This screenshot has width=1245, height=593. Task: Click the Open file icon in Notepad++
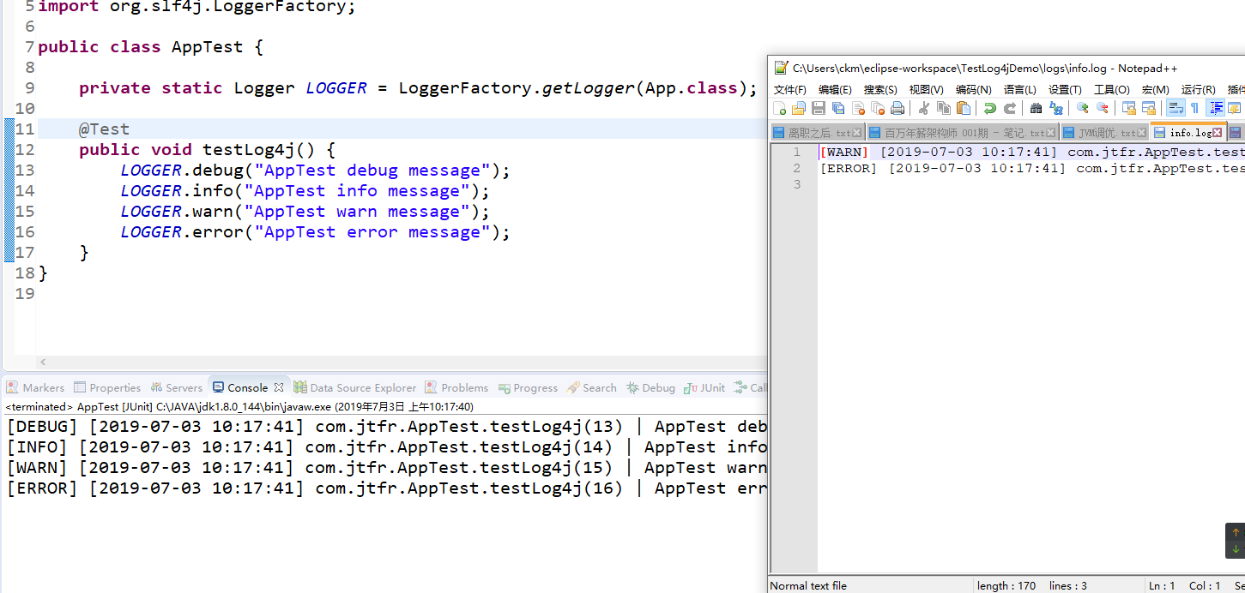(x=799, y=108)
